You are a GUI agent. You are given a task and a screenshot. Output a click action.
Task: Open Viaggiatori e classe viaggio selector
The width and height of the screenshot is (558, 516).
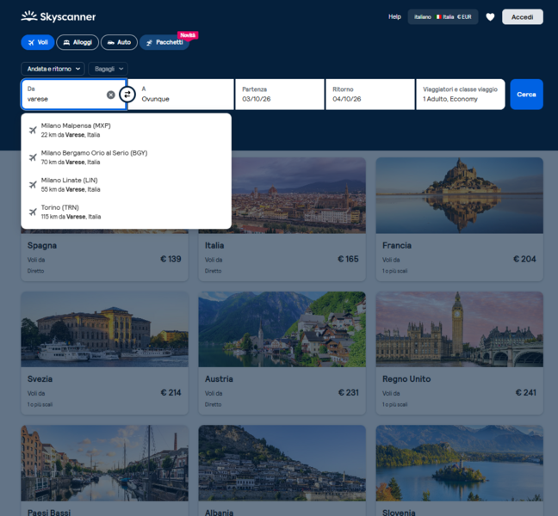tap(461, 95)
